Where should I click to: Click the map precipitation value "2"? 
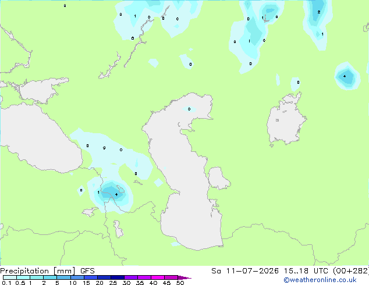click(x=318, y=12)
